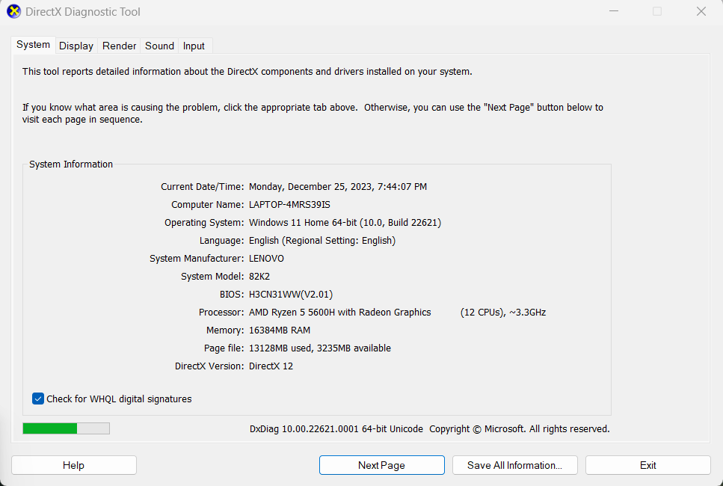This screenshot has height=486, width=723.
Task: Click the 'BIOS:' label
Action: [232, 295]
